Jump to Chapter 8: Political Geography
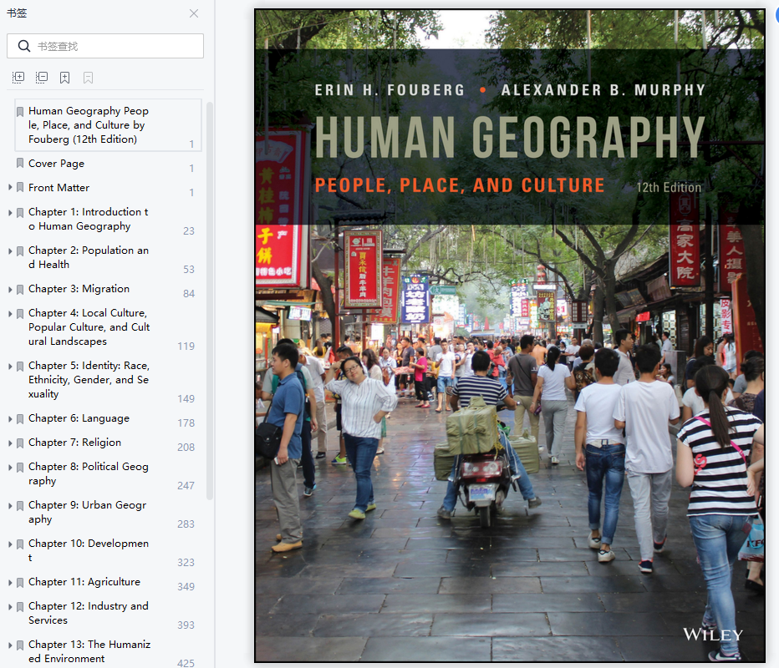Image resolution: width=779 pixels, height=668 pixels. [x=89, y=473]
